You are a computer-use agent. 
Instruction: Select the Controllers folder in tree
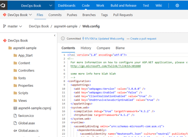[x=26, y=70]
